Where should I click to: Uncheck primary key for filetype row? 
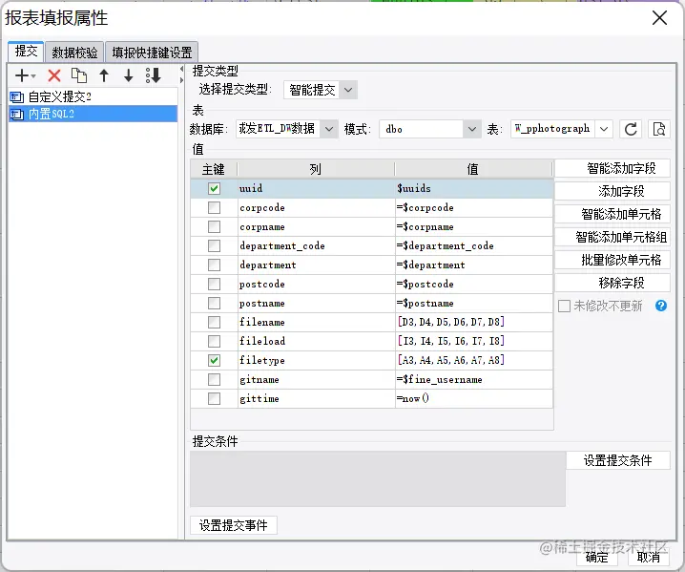[214, 360]
